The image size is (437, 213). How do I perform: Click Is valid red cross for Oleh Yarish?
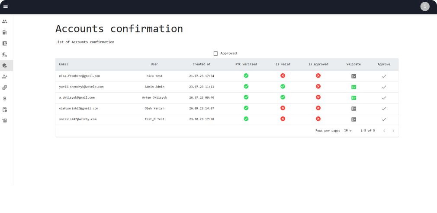tap(283, 108)
